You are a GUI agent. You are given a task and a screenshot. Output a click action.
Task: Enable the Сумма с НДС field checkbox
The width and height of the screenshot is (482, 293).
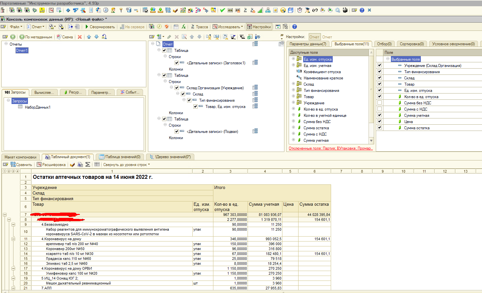[x=379, y=109]
